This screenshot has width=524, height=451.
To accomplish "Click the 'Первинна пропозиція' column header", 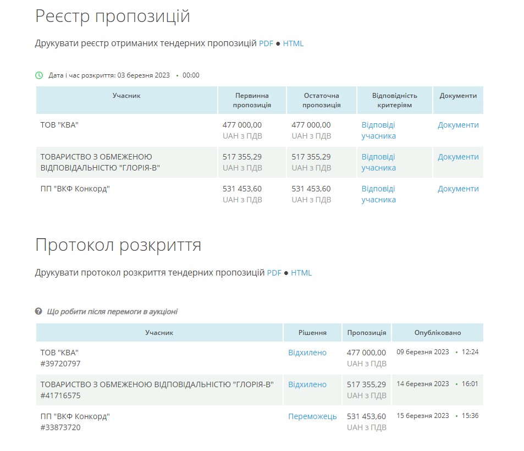I will (252, 100).
